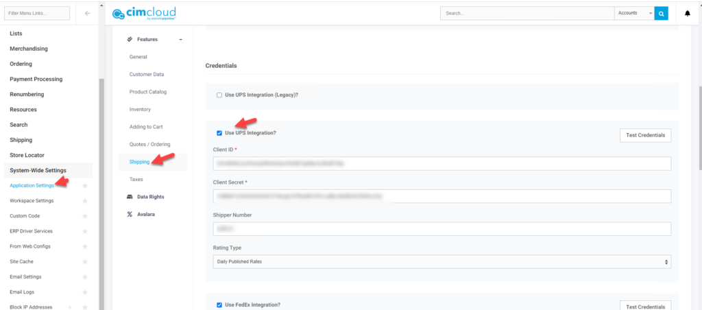The image size is (702, 310).
Task: Star Application Settings as favorite
Action: (x=85, y=185)
